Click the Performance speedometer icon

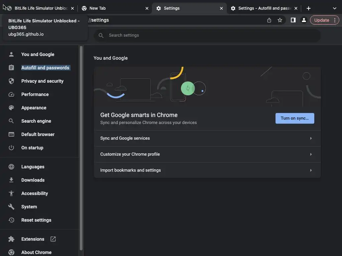(11, 94)
